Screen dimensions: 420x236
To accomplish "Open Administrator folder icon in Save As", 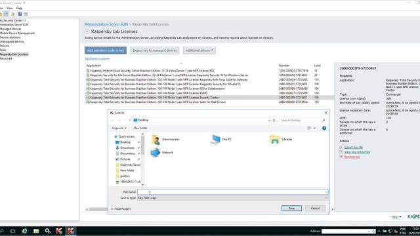I will point(156,140).
